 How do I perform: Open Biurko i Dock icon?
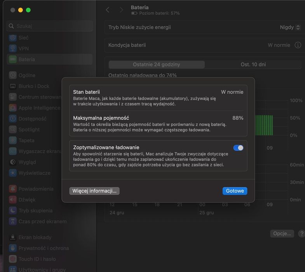pos(13,86)
